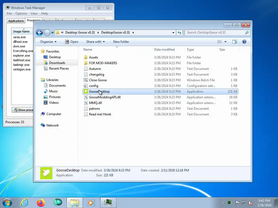Open Network in navigation pane

52,125
